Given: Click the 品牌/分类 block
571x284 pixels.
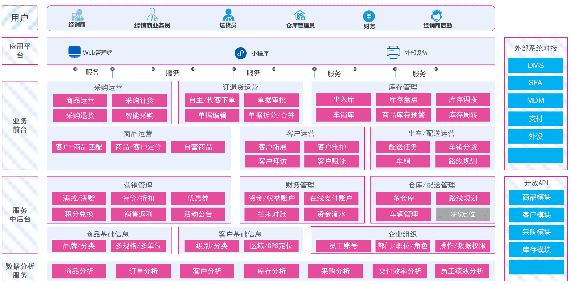Looking at the screenshot, I should click(79, 246).
